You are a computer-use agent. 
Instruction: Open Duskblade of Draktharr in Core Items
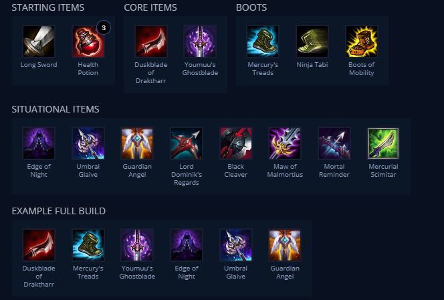coord(151,42)
